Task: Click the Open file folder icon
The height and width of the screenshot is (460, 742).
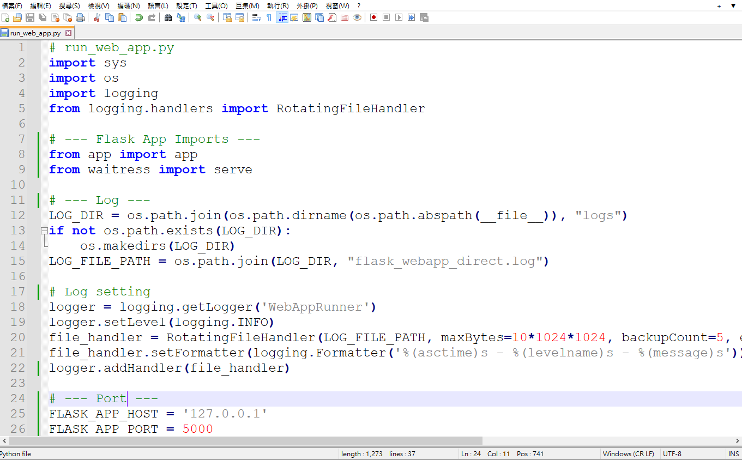Action: (x=17, y=17)
